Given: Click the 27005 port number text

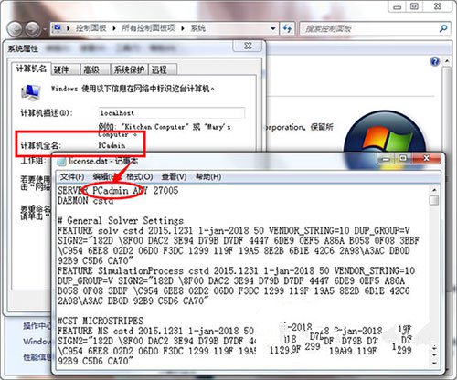Looking at the screenshot, I should (165, 191).
